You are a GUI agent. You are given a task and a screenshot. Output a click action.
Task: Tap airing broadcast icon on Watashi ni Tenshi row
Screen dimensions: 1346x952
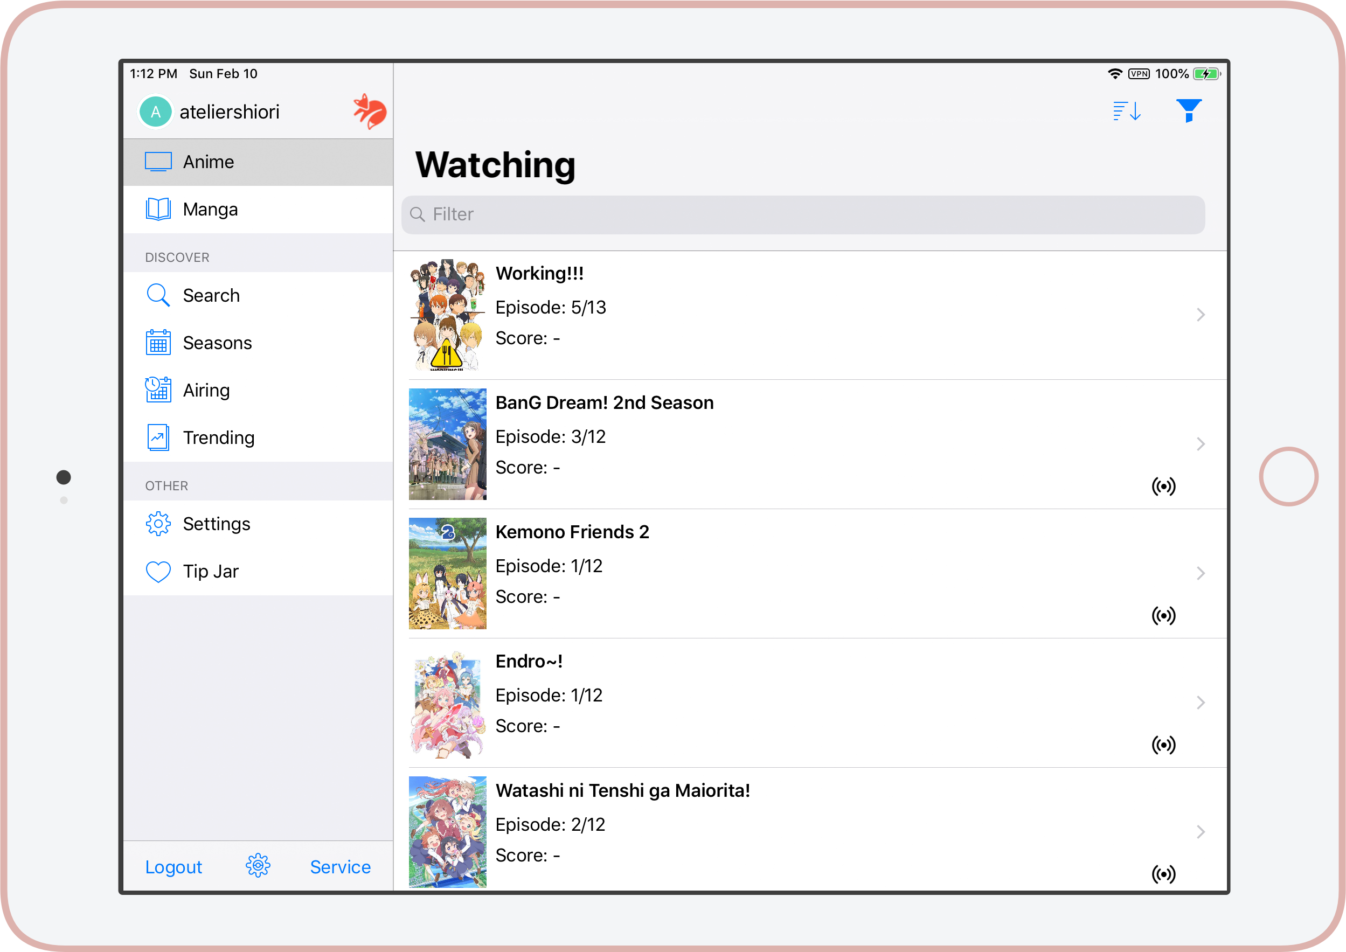tap(1164, 874)
